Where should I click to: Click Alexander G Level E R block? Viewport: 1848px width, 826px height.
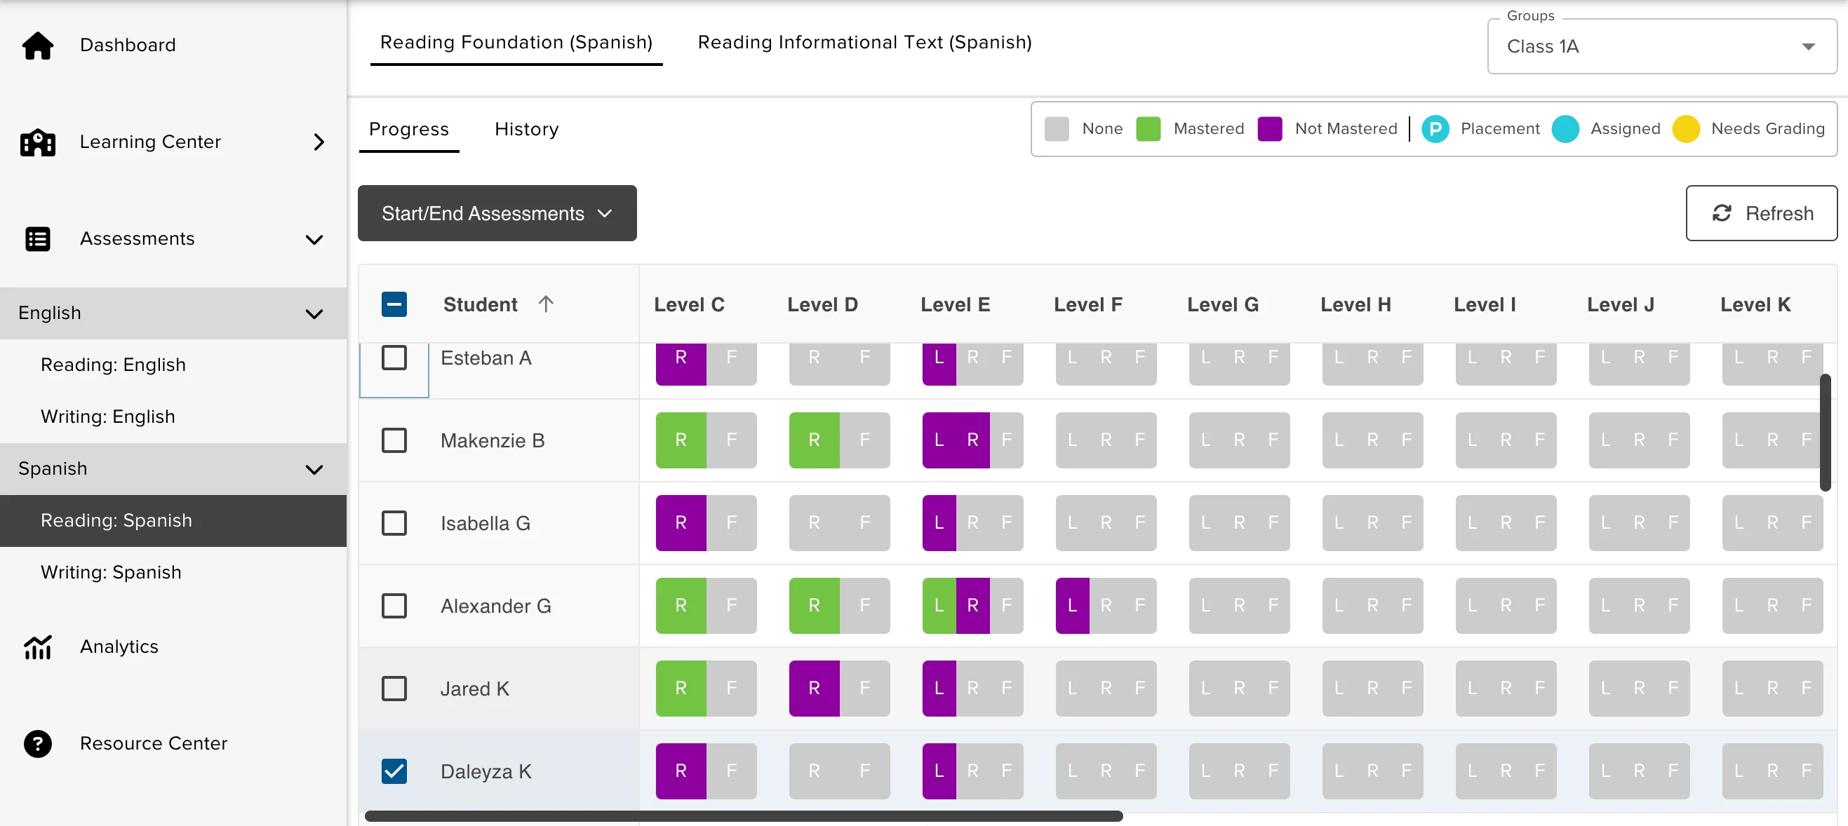[973, 606]
